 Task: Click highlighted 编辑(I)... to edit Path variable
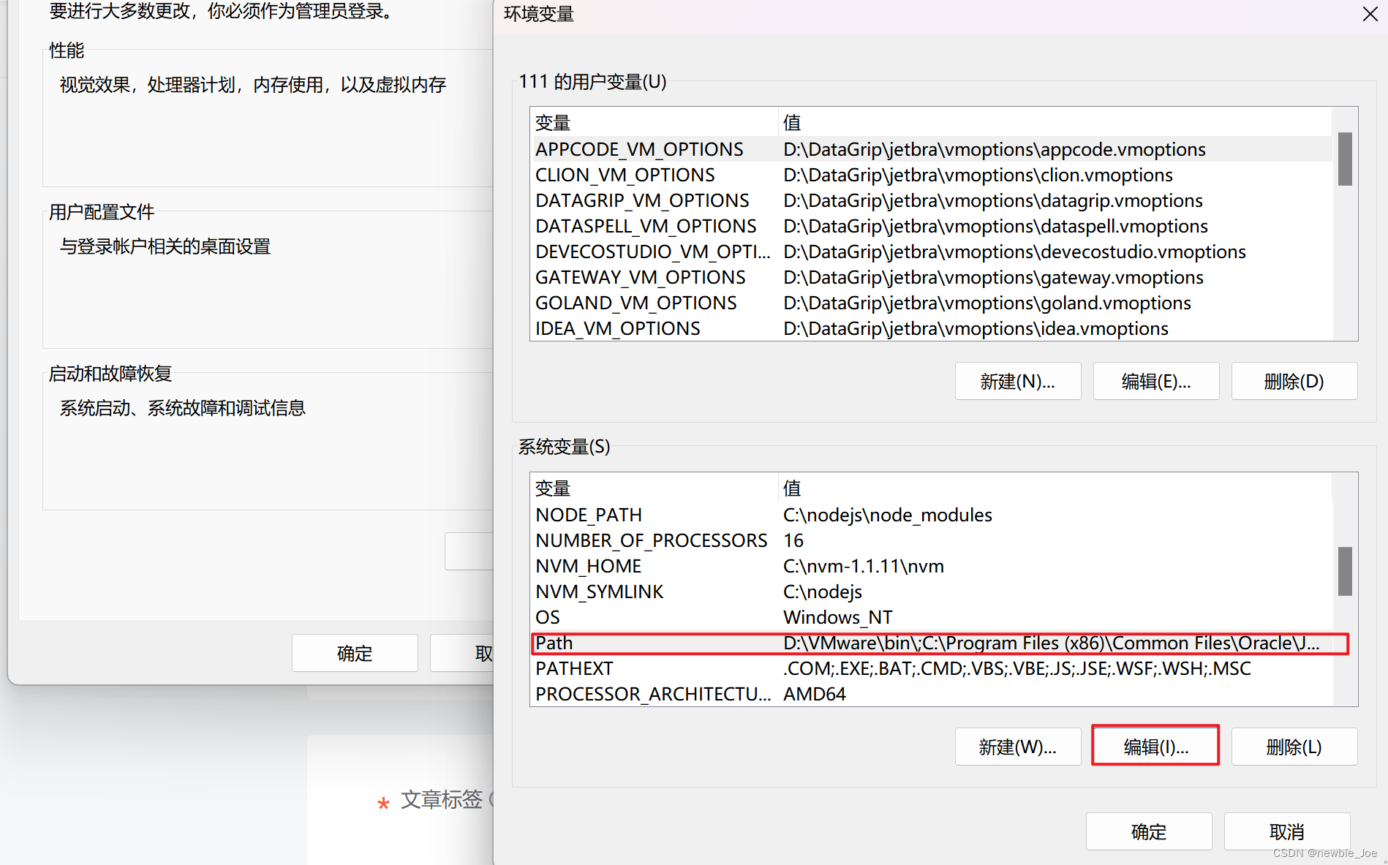click(x=1155, y=745)
